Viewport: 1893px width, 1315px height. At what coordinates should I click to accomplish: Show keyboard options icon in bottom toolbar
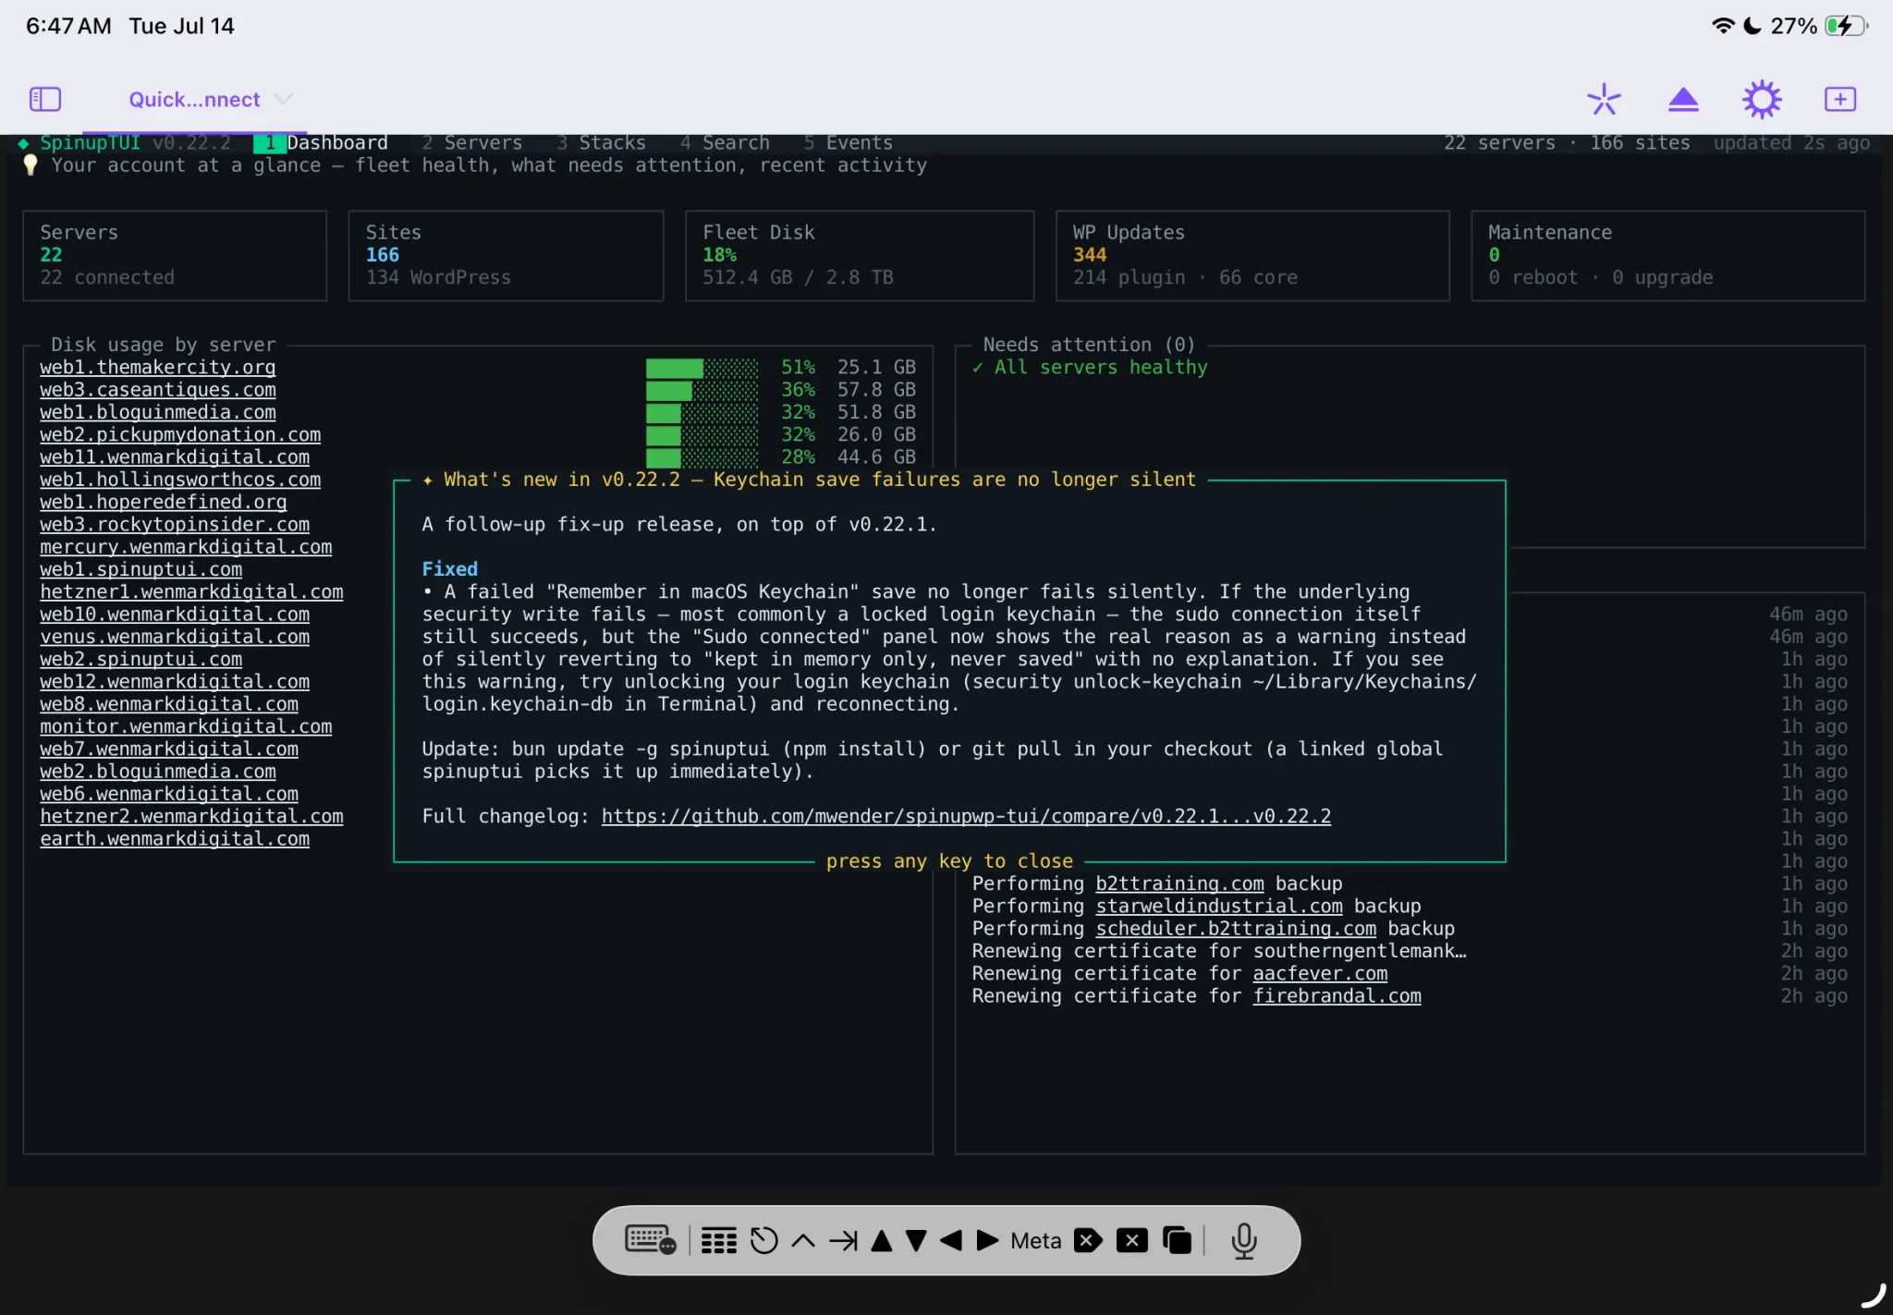651,1240
